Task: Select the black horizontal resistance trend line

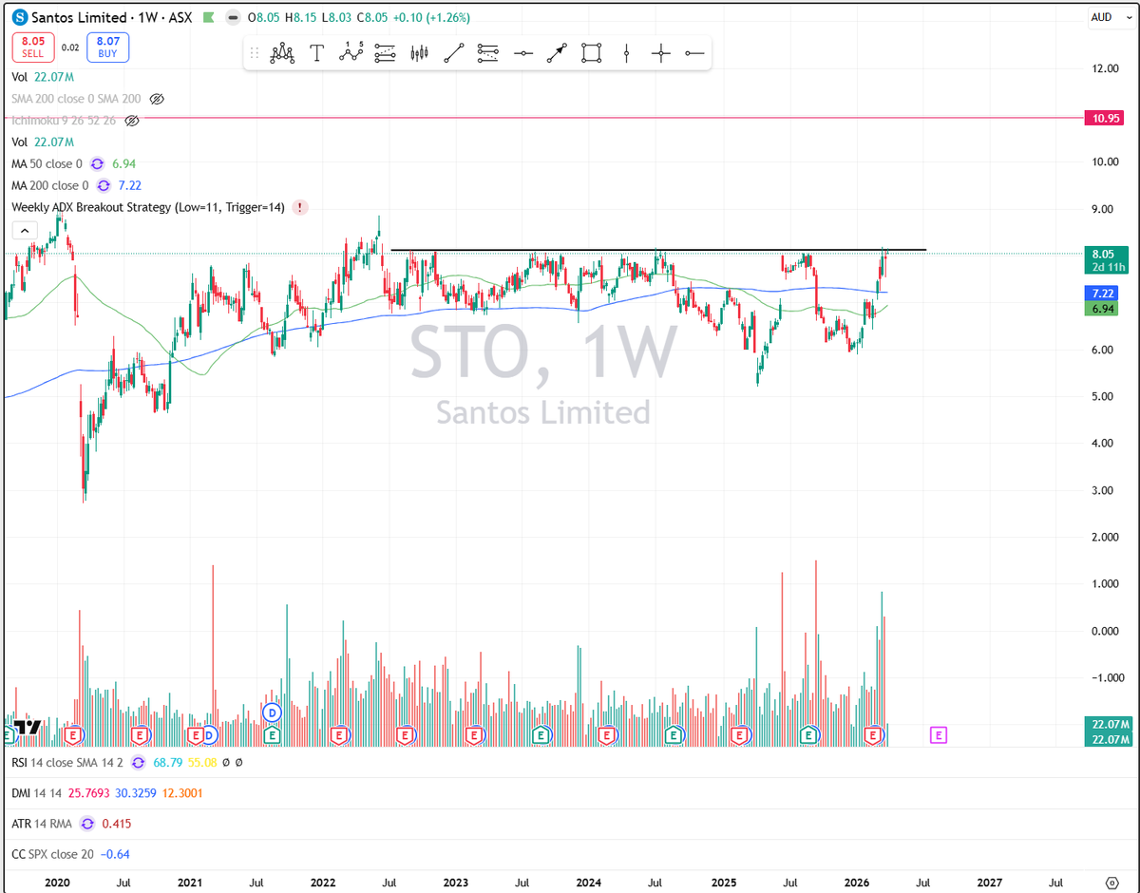Action: (x=658, y=250)
